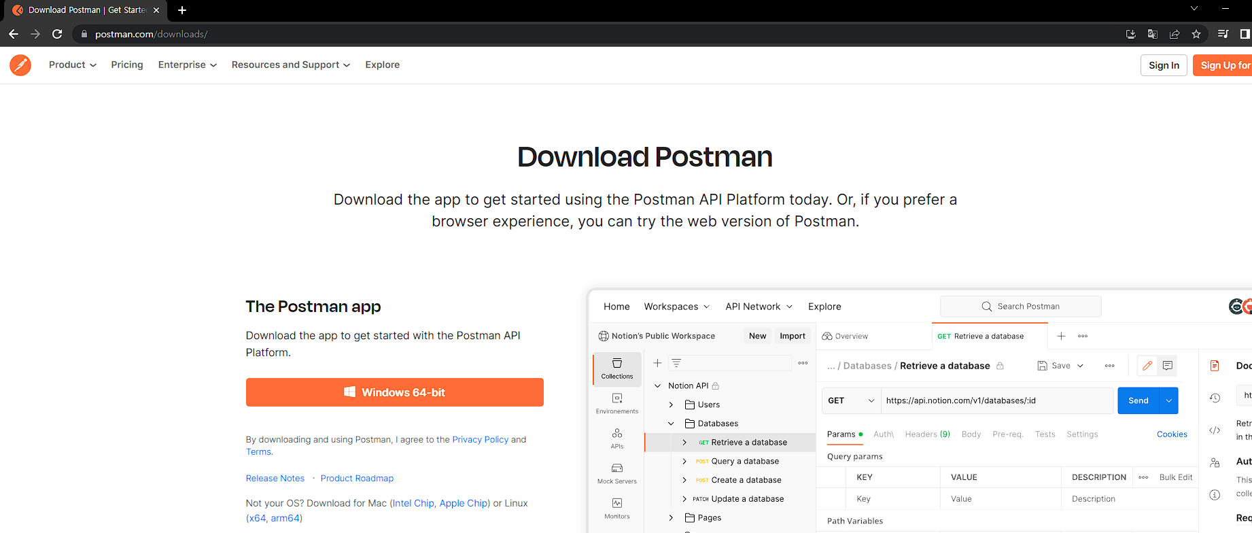Click the Search Postman field

1020,307
